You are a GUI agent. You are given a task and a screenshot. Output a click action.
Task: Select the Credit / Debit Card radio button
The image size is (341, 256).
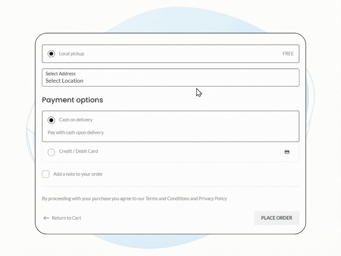coord(51,152)
